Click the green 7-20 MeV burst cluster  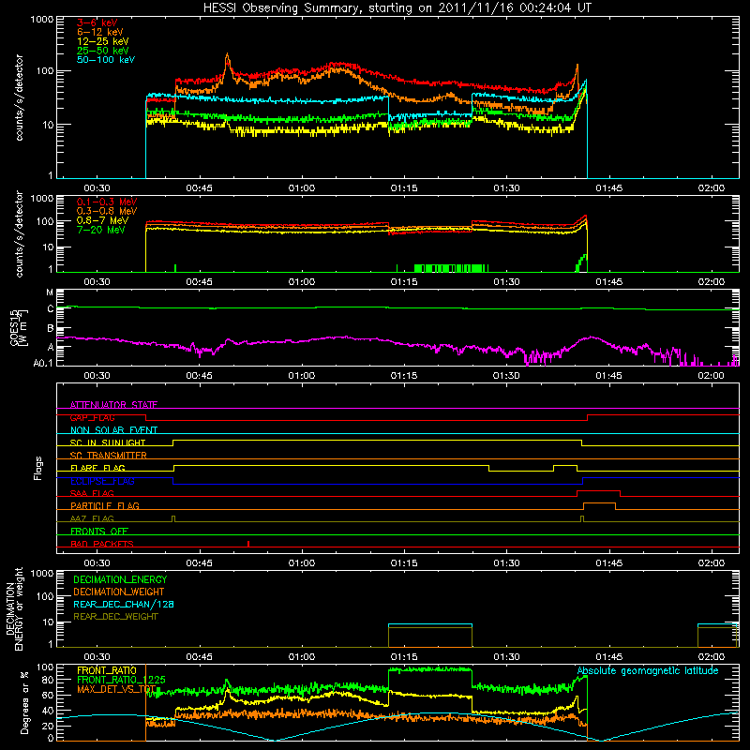click(451, 268)
